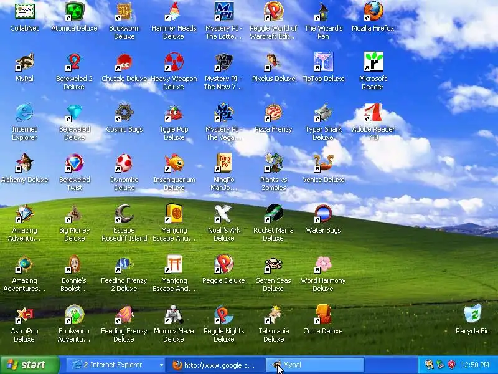
Task: Expand the Internet Explorer taskbar group arrow
Action: click(161, 365)
